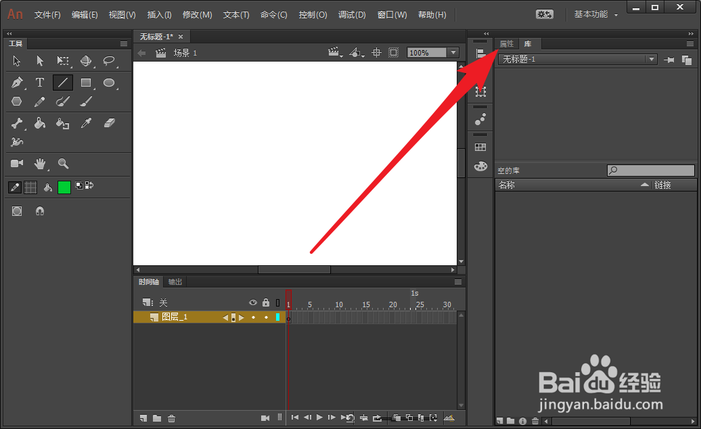Toggle snap to objects magnet
701x429 pixels.
click(x=40, y=211)
